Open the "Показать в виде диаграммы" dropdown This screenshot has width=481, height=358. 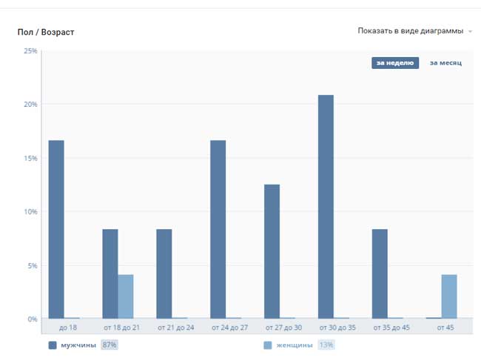[x=410, y=31]
